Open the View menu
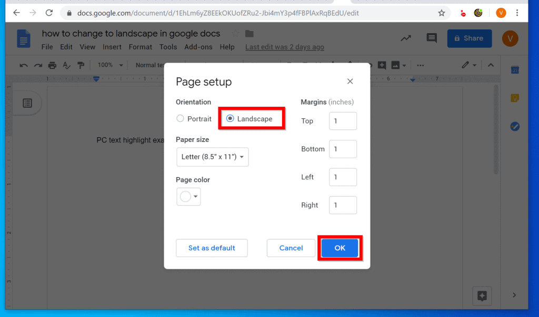This screenshot has height=317, width=539. pos(87,47)
